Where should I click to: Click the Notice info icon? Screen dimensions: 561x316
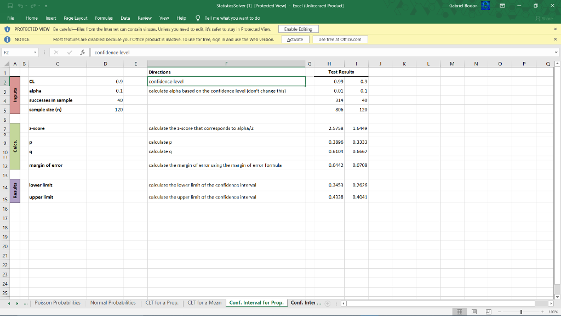(7, 39)
